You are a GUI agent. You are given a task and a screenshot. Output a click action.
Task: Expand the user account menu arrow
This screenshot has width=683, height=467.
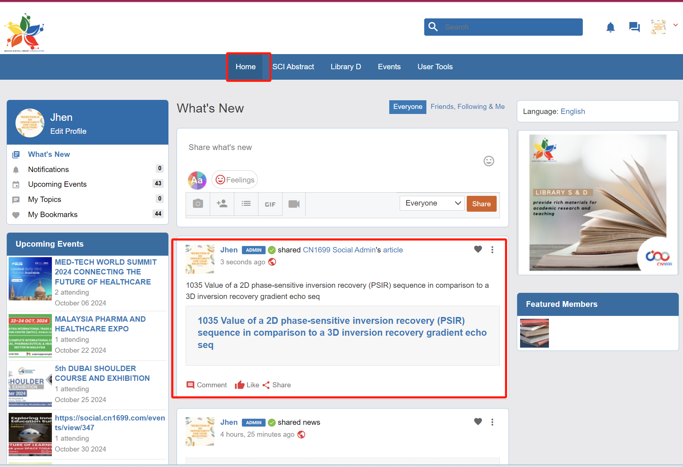(x=675, y=25)
